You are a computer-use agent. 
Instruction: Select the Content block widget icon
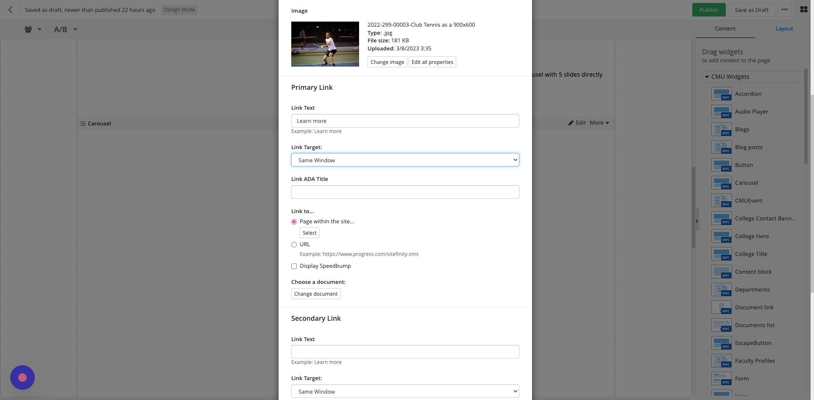pyautogui.click(x=721, y=272)
